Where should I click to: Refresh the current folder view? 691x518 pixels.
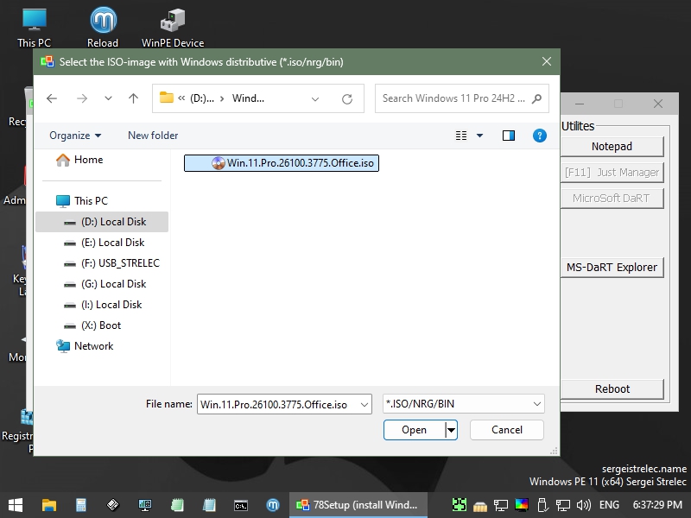(x=347, y=98)
